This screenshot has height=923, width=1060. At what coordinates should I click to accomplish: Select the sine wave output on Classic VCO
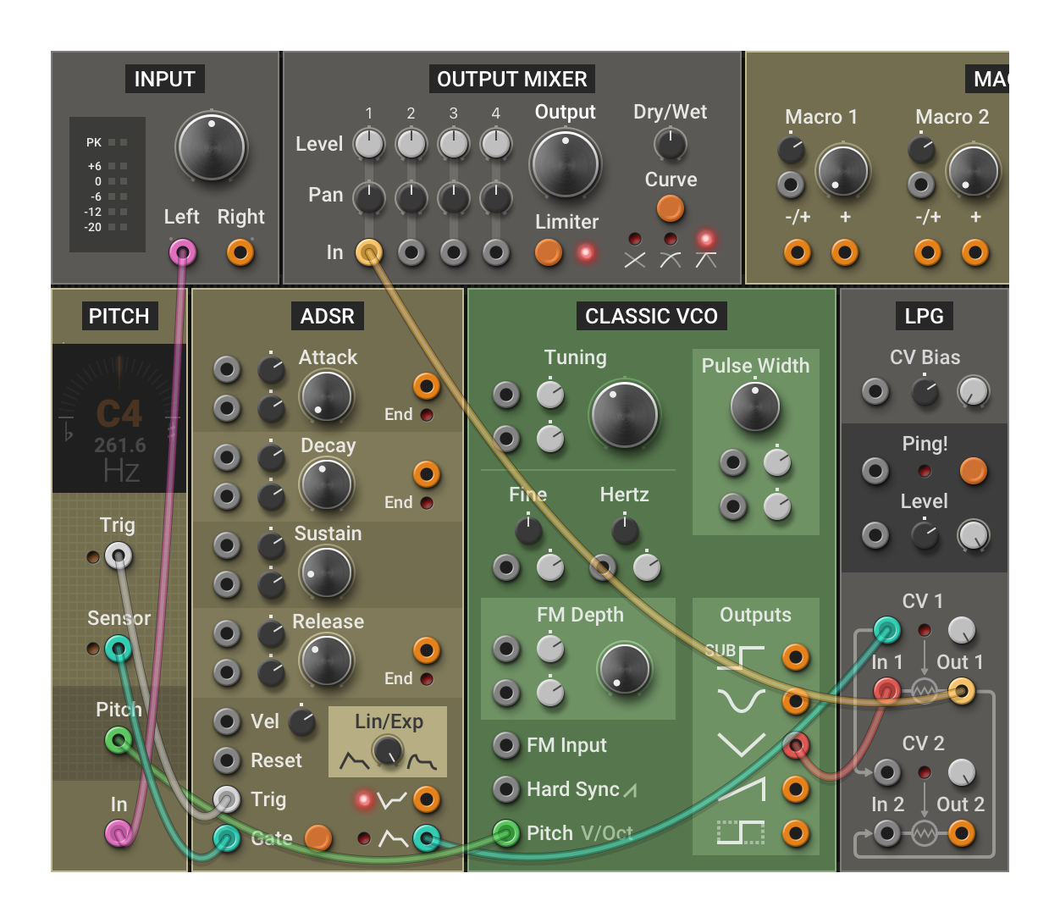pos(796,699)
